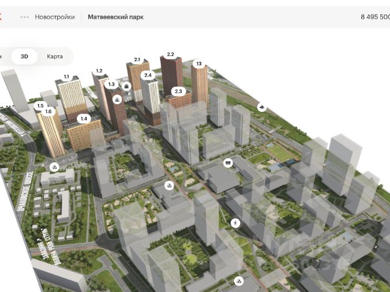Open the Новостройки breadcrumb link
Viewport: 390px width, 292px height.
[x=55, y=17]
